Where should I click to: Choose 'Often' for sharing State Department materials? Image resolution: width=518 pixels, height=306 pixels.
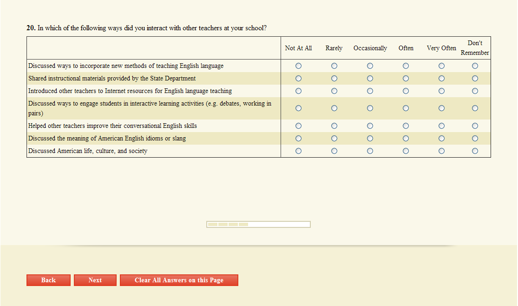[406, 79]
